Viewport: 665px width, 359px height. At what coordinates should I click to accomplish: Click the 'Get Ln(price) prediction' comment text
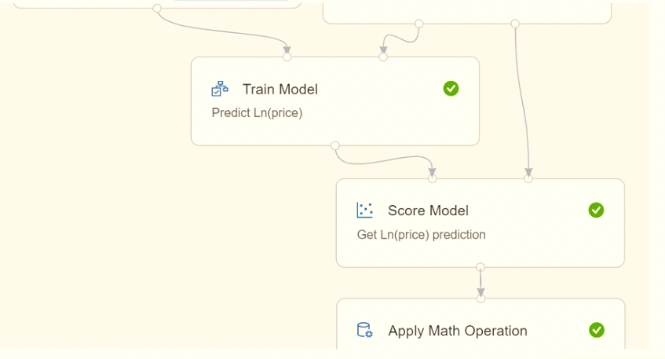pos(421,235)
